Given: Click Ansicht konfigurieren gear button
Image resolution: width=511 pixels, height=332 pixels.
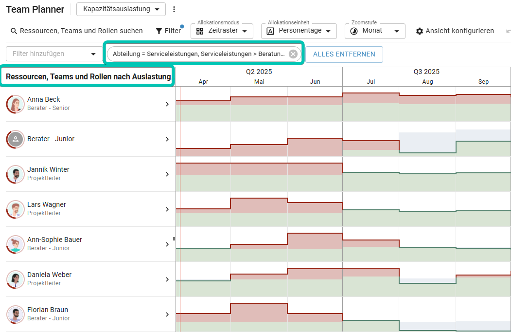Looking at the screenshot, I should [455, 31].
